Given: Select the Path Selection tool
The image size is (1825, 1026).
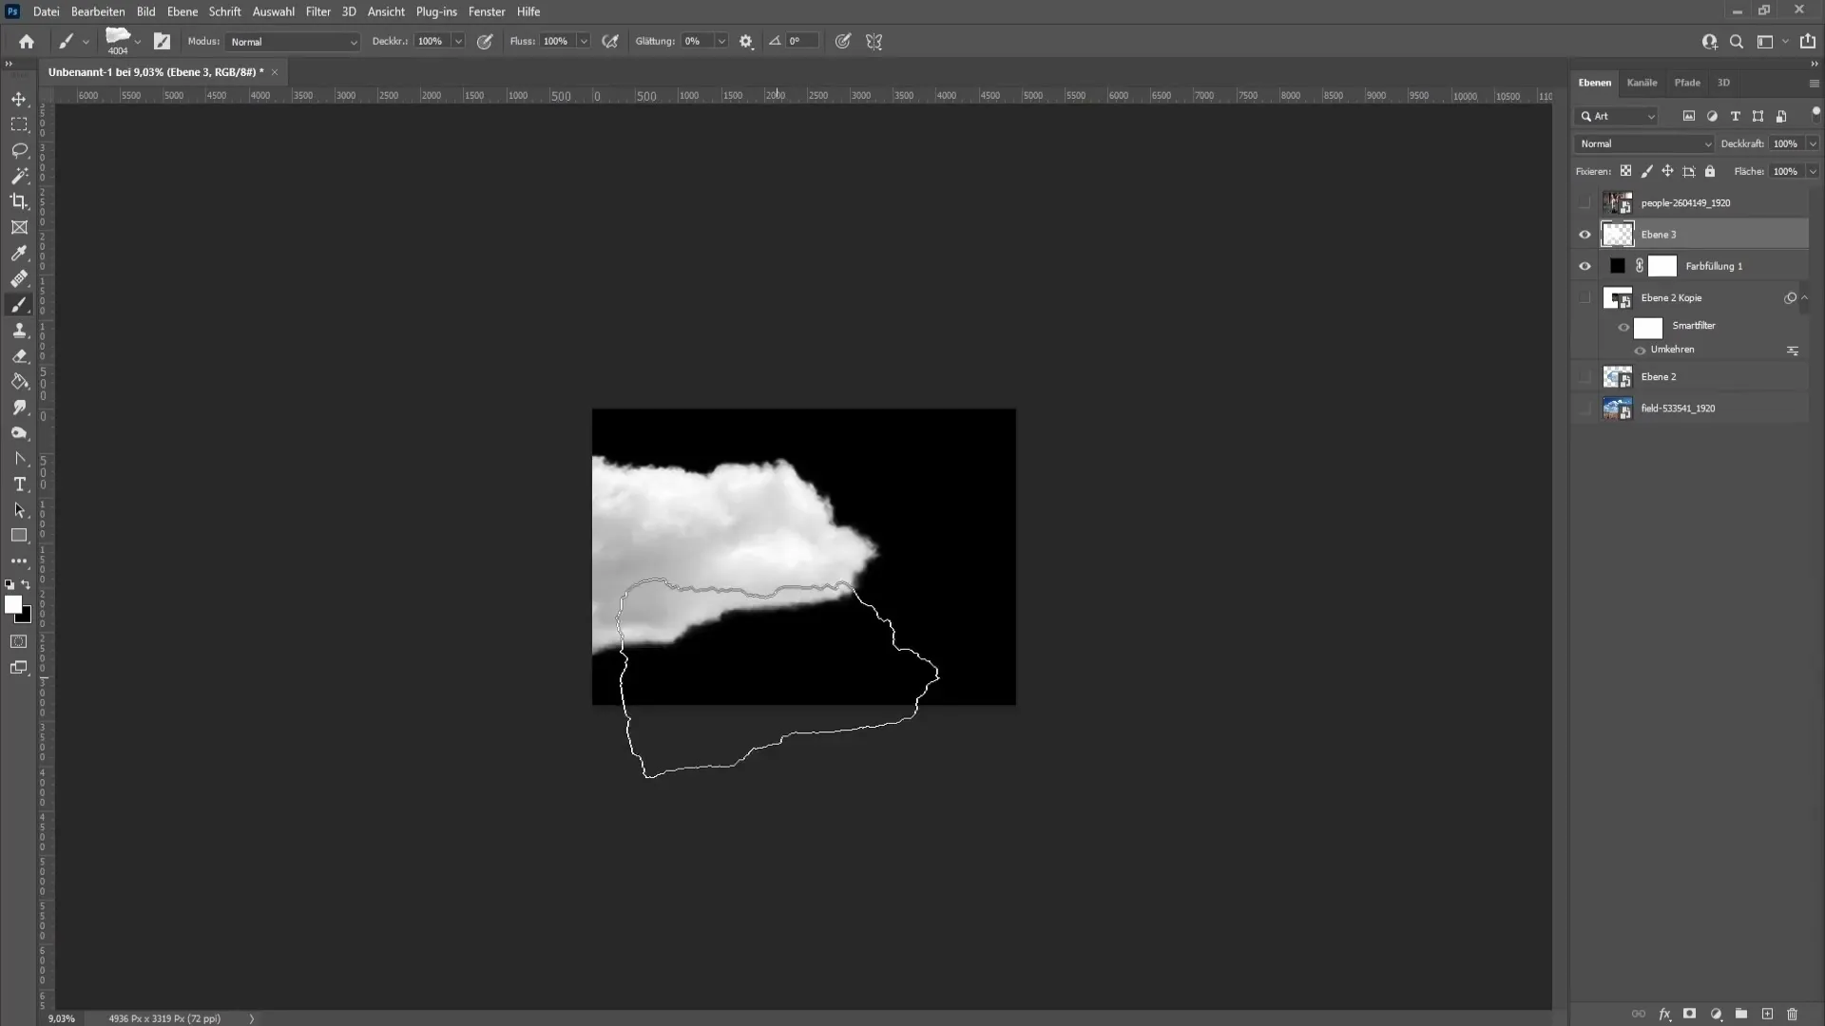Looking at the screenshot, I should [19, 510].
